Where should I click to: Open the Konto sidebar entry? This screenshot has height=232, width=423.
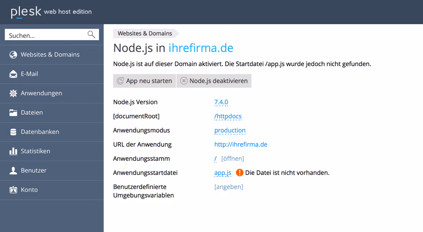tap(52, 190)
